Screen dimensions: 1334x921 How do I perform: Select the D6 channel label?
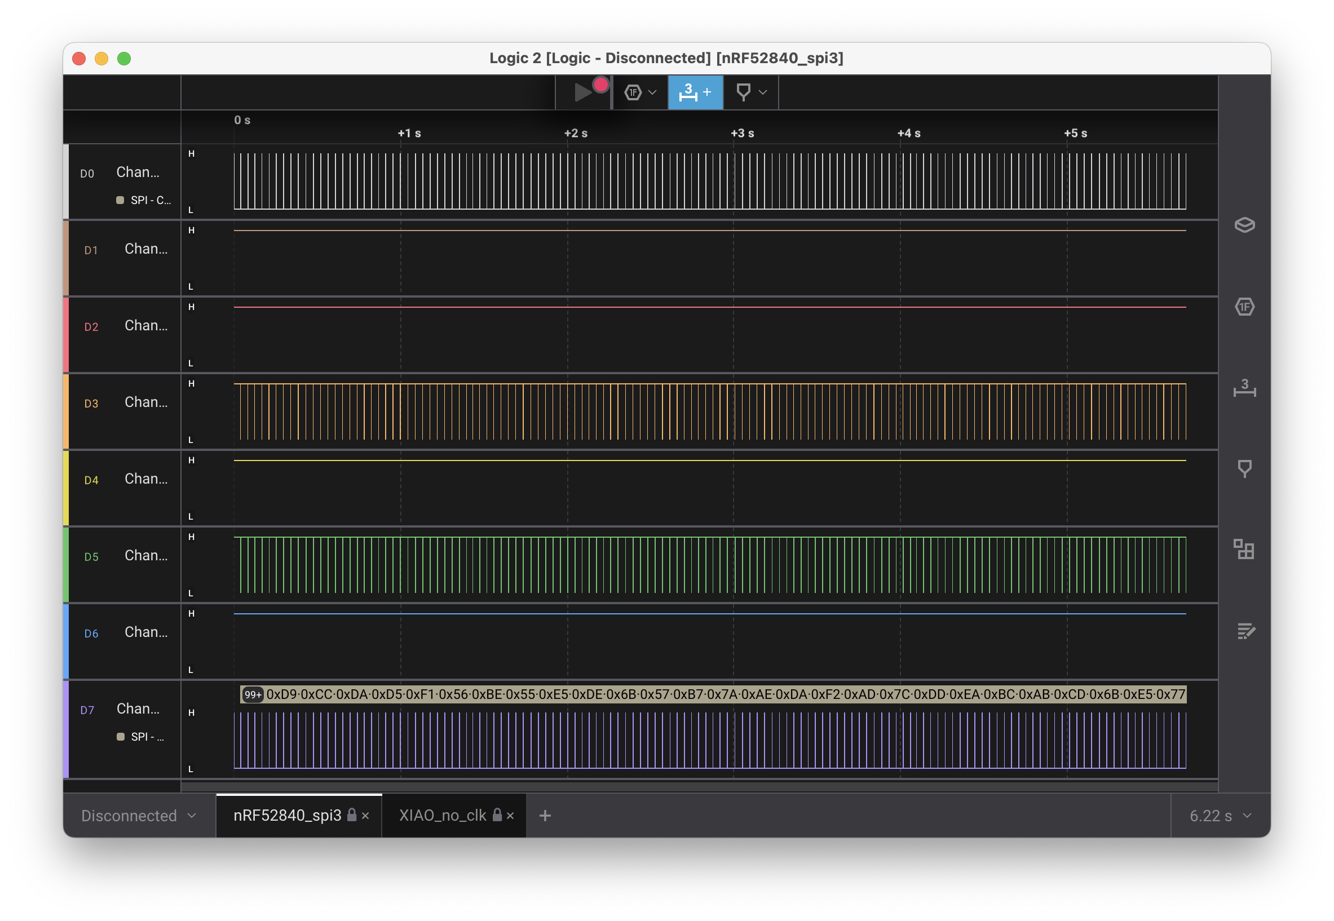(x=146, y=632)
